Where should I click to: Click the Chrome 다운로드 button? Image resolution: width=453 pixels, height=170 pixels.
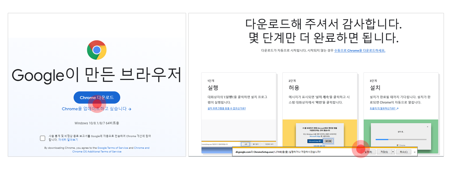coord(97,97)
